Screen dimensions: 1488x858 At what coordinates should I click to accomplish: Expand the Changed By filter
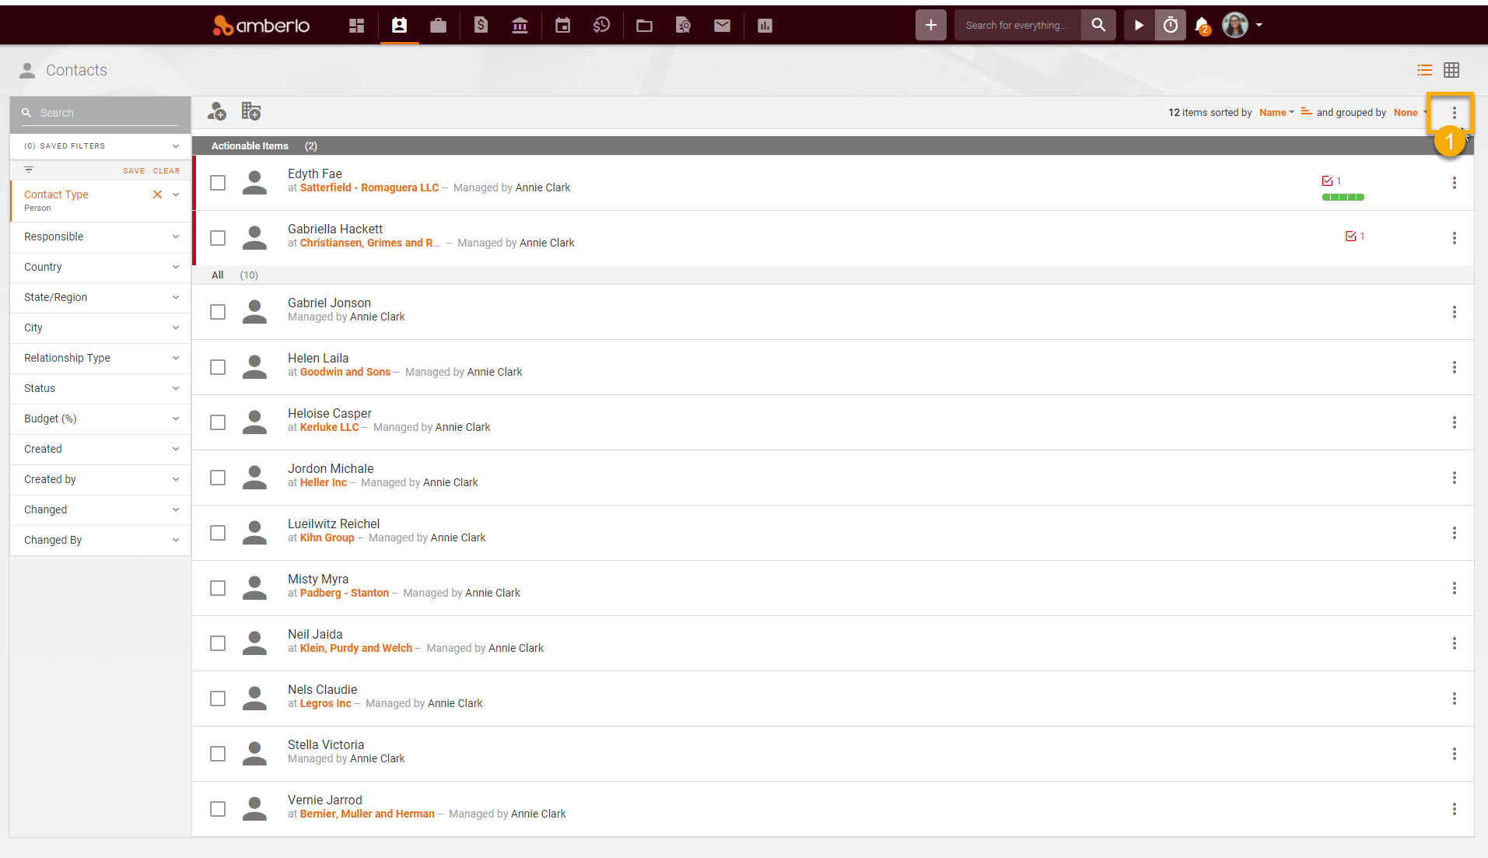(x=100, y=540)
